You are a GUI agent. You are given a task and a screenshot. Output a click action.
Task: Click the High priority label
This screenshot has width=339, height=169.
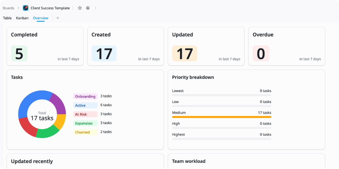176,124
